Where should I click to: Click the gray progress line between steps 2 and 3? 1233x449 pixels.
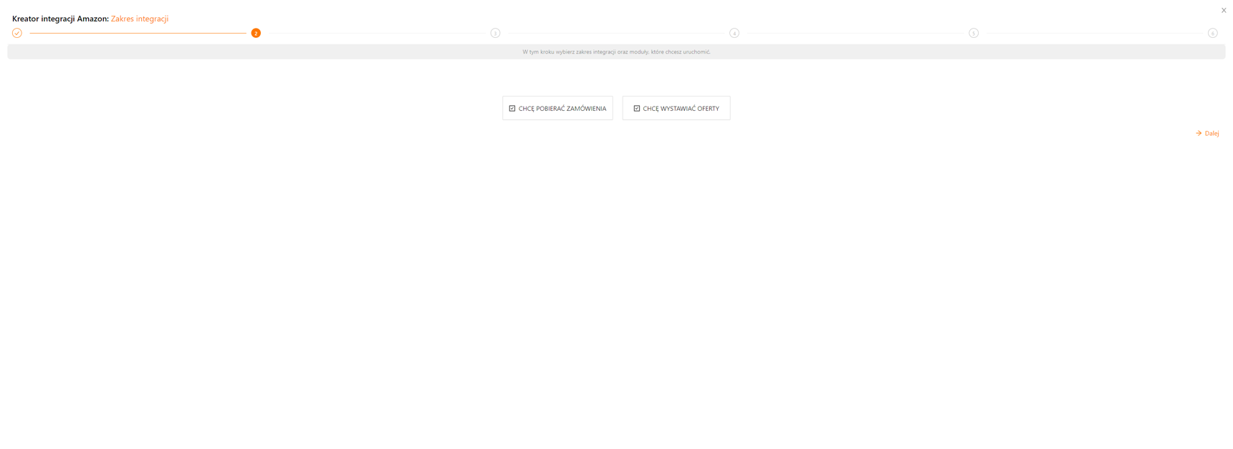pyautogui.click(x=375, y=33)
